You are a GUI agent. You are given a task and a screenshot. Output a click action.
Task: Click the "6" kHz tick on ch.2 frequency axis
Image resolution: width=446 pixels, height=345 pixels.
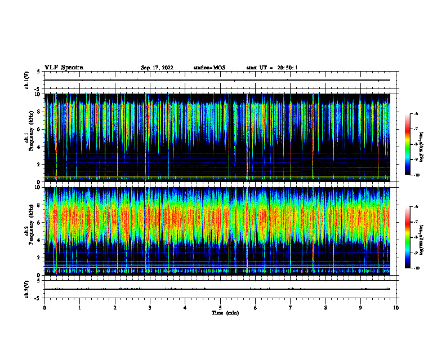tap(39, 223)
